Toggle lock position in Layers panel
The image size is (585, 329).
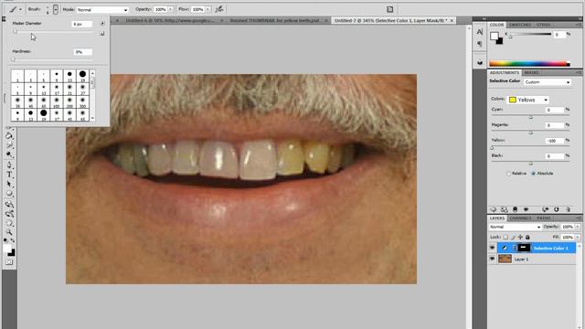[x=520, y=237]
